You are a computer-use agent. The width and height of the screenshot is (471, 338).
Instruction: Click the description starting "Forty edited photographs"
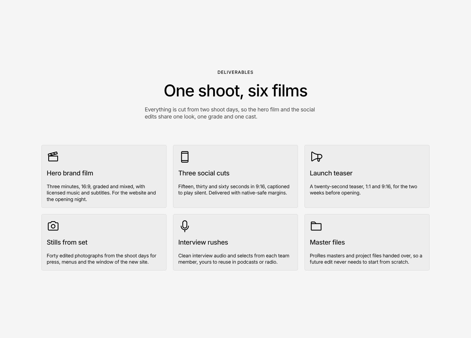[101, 259]
